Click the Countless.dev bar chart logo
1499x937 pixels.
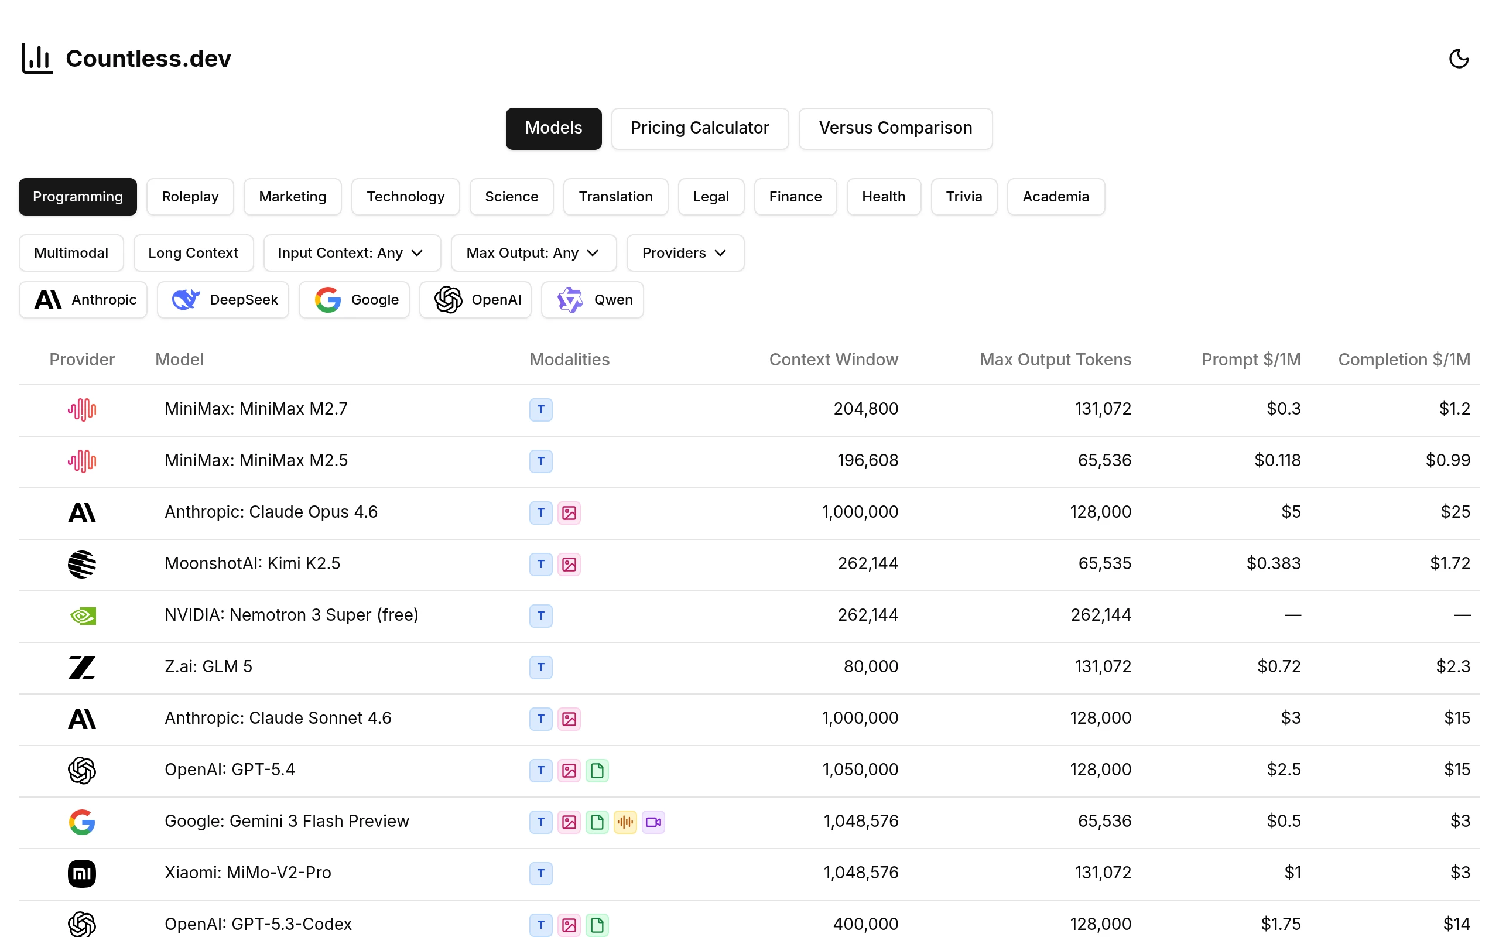[x=37, y=59]
